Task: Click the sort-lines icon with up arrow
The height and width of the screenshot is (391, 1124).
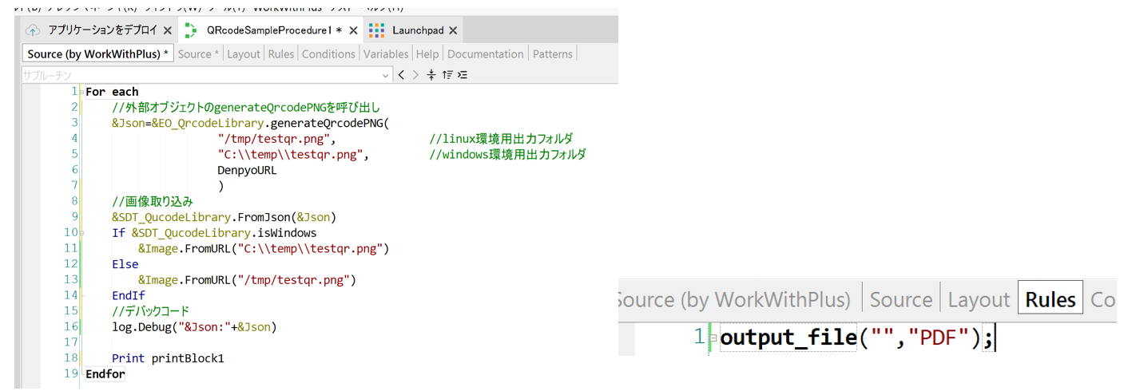Action: point(447,75)
